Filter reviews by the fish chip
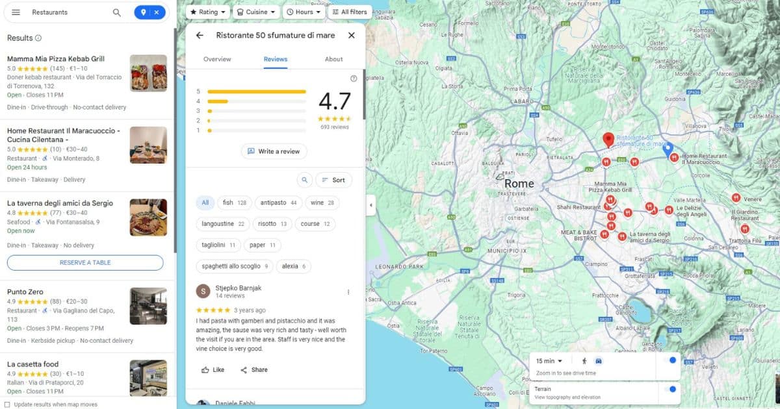Viewport: 780px width, 409px height. 235,203
